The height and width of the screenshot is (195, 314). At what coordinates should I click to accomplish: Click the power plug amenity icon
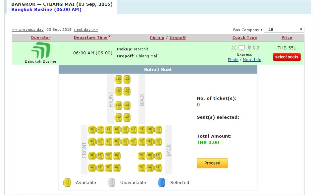pos(249,47)
